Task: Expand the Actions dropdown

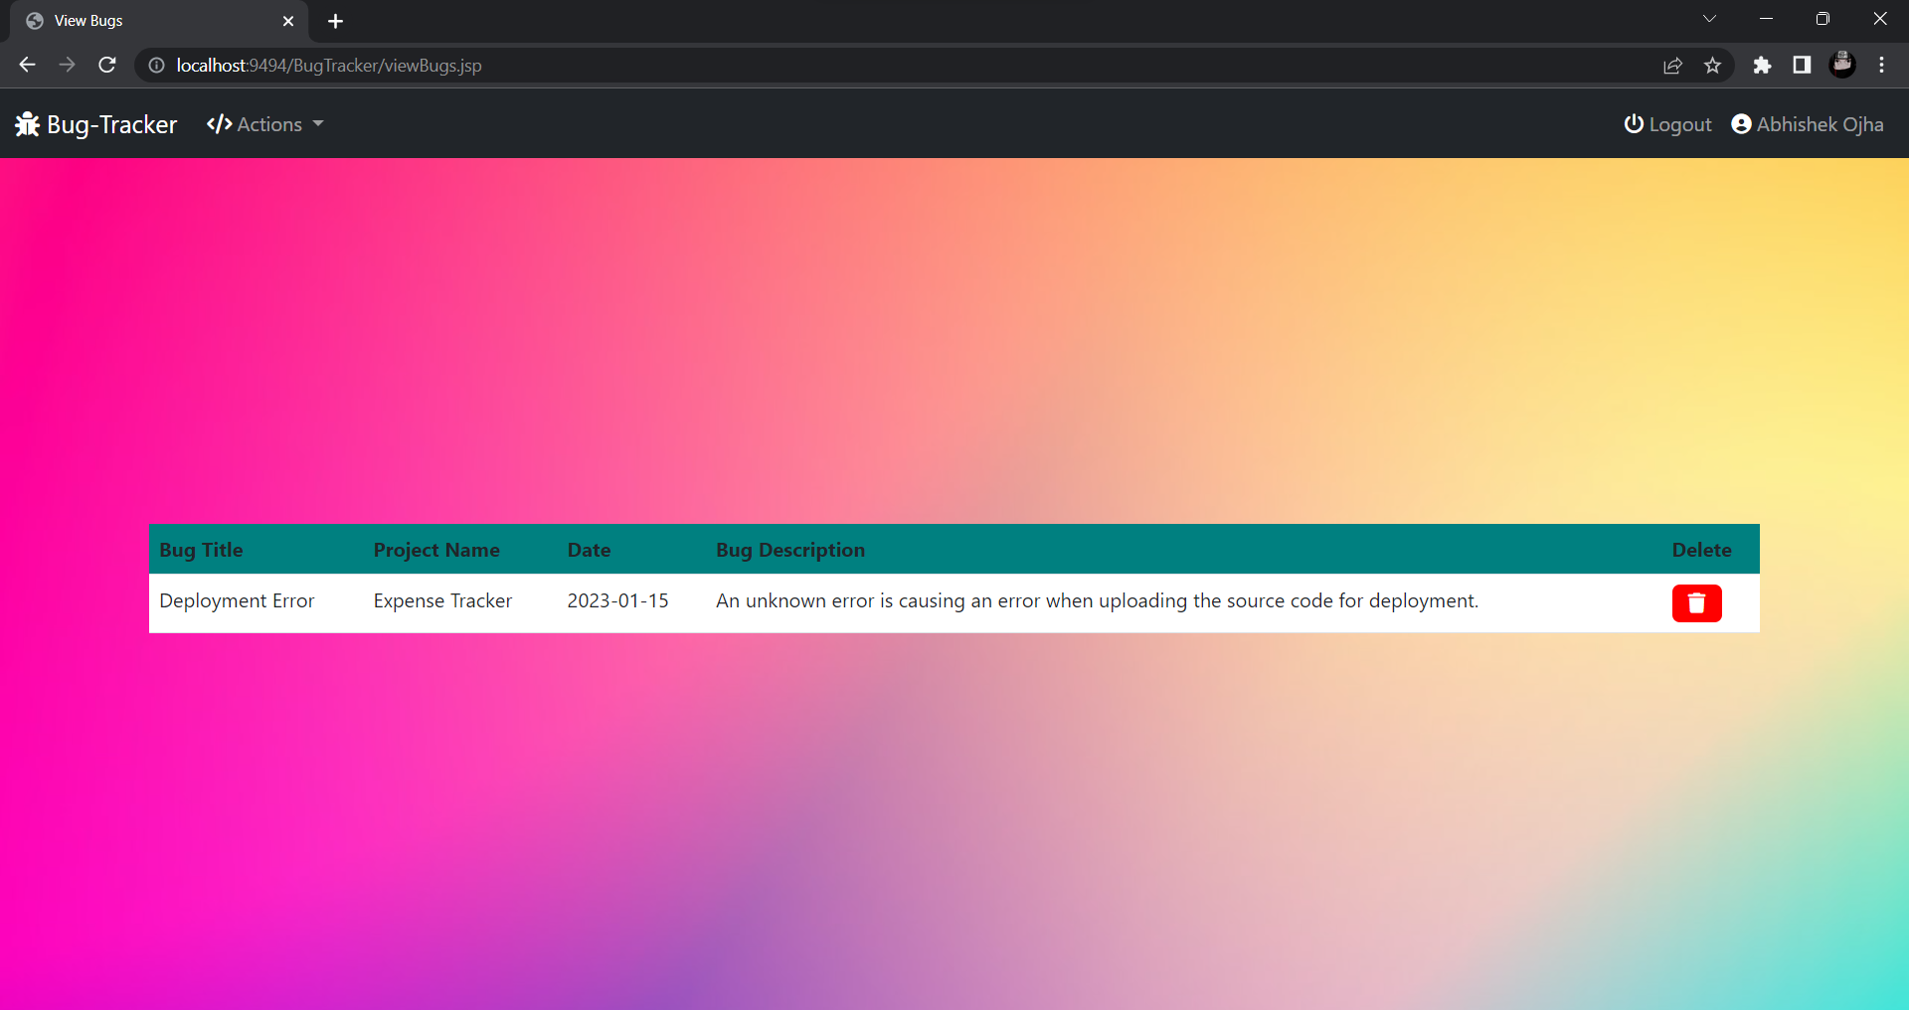Action: click(x=270, y=124)
